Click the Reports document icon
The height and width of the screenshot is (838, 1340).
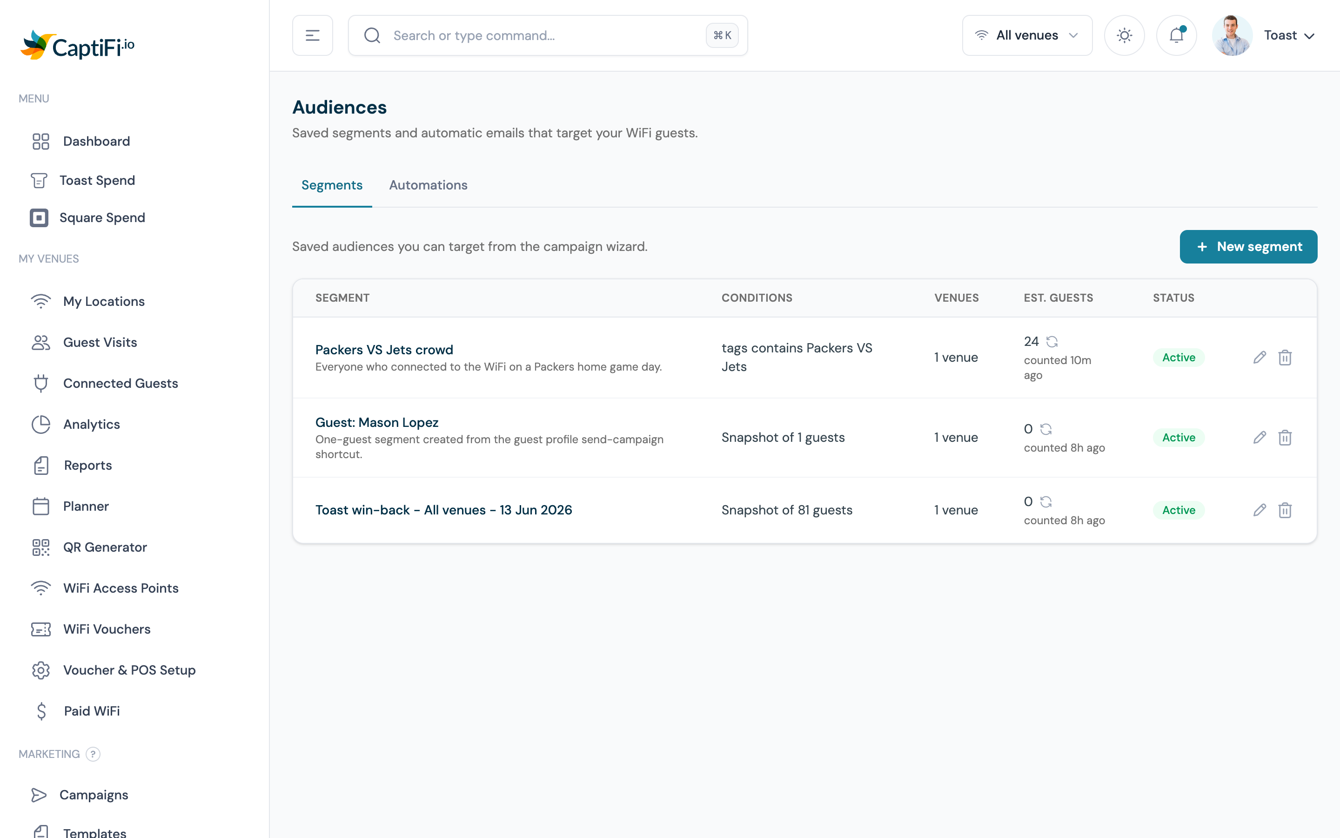(40, 465)
